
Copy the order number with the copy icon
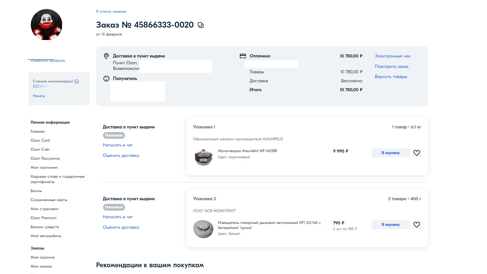[x=201, y=25]
